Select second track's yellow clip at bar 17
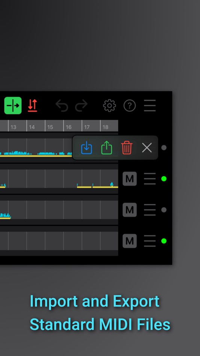Image resolution: width=200 pixels, height=356 pixels. pyautogui.click(x=84, y=186)
